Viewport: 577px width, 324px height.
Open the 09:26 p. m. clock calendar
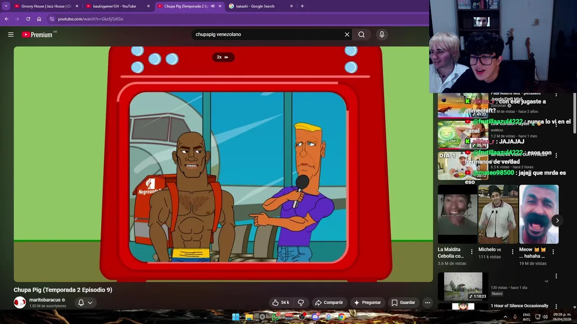click(562, 317)
